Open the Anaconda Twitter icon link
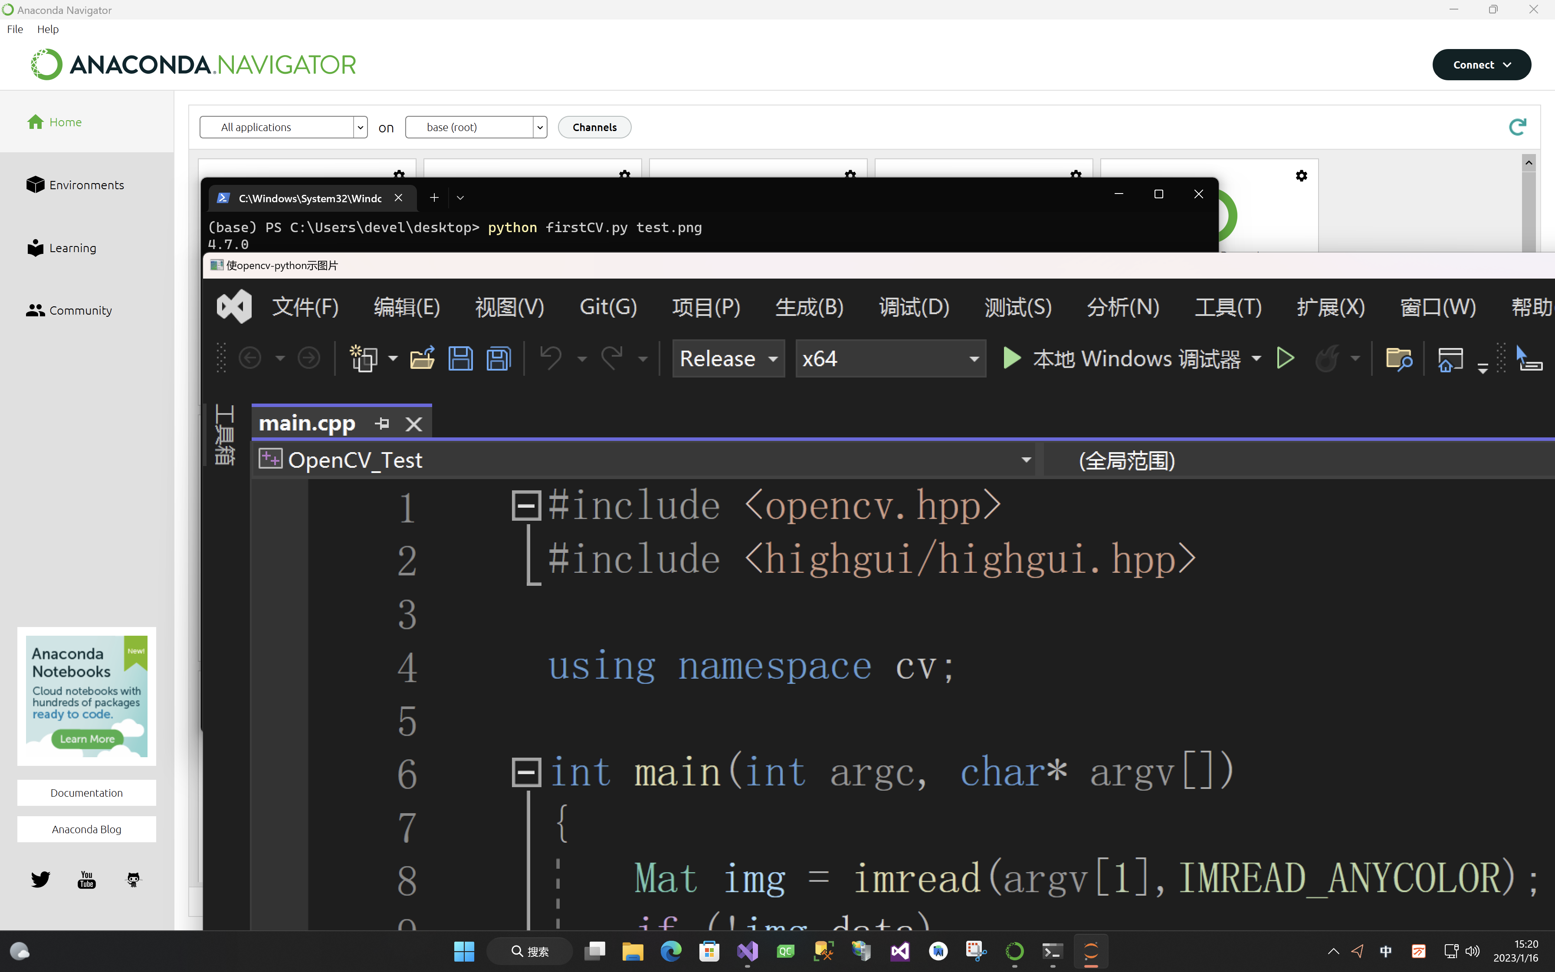Image resolution: width=1555 pixels, height=972 pixels. pos(40,879)
